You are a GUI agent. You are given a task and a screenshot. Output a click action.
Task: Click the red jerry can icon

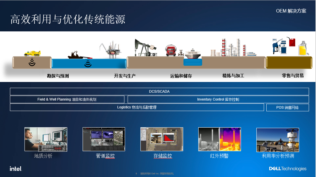tap(292, 42)
